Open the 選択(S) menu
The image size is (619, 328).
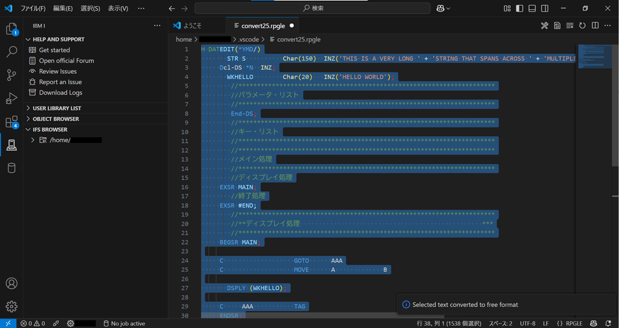click(90, 9)
